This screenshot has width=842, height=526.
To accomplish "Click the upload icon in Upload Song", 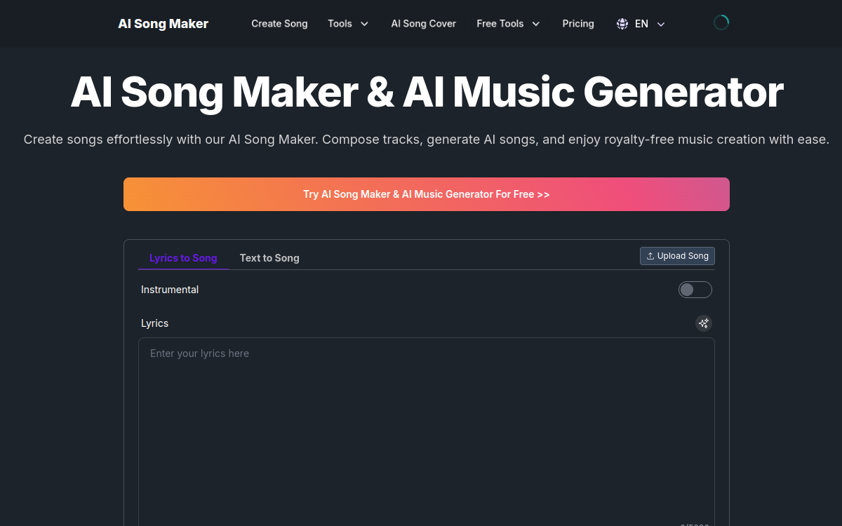I will pos(650,256).
